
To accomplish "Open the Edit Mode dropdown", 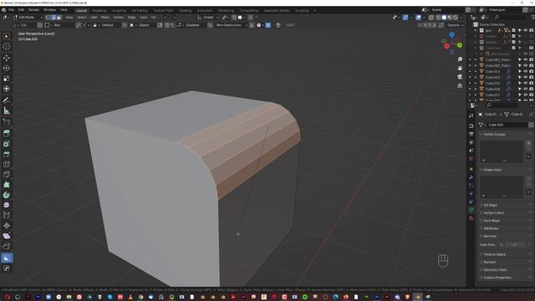I will (28, 18).
